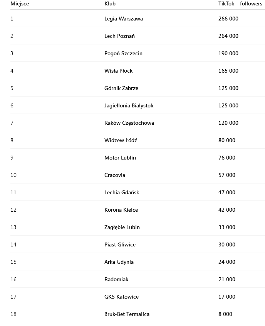The height and width of the screenshot is (326, 265).
Task: Click the 266 000 followers value
Action: pos(228,19)
